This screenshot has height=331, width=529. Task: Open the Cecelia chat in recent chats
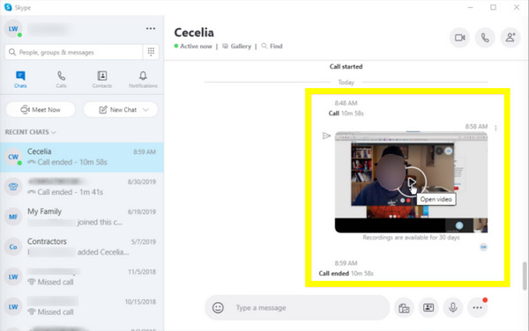coord(82,157)
